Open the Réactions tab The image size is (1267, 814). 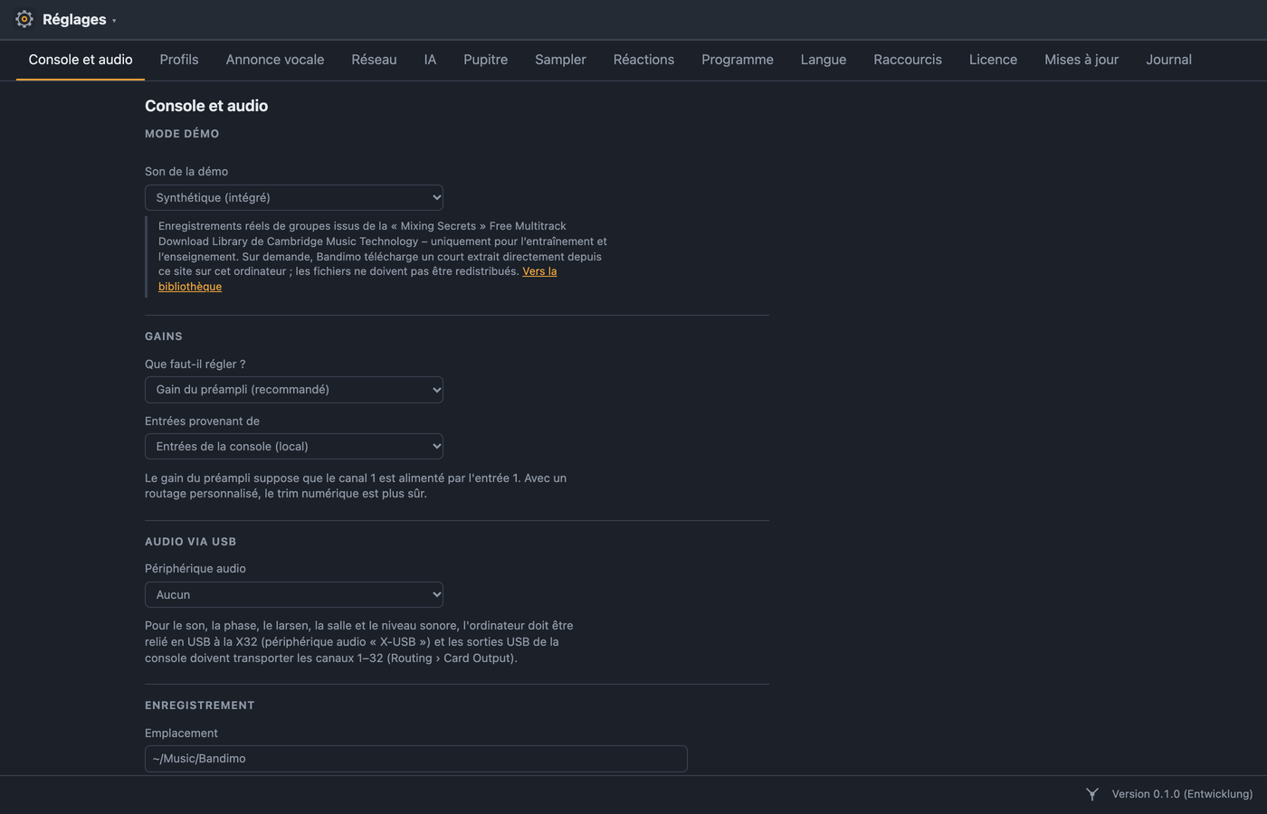643,60
